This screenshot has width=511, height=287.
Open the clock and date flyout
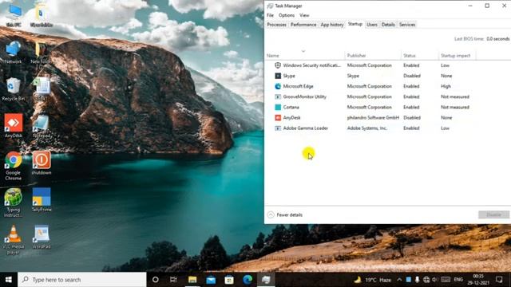[478, 280]
